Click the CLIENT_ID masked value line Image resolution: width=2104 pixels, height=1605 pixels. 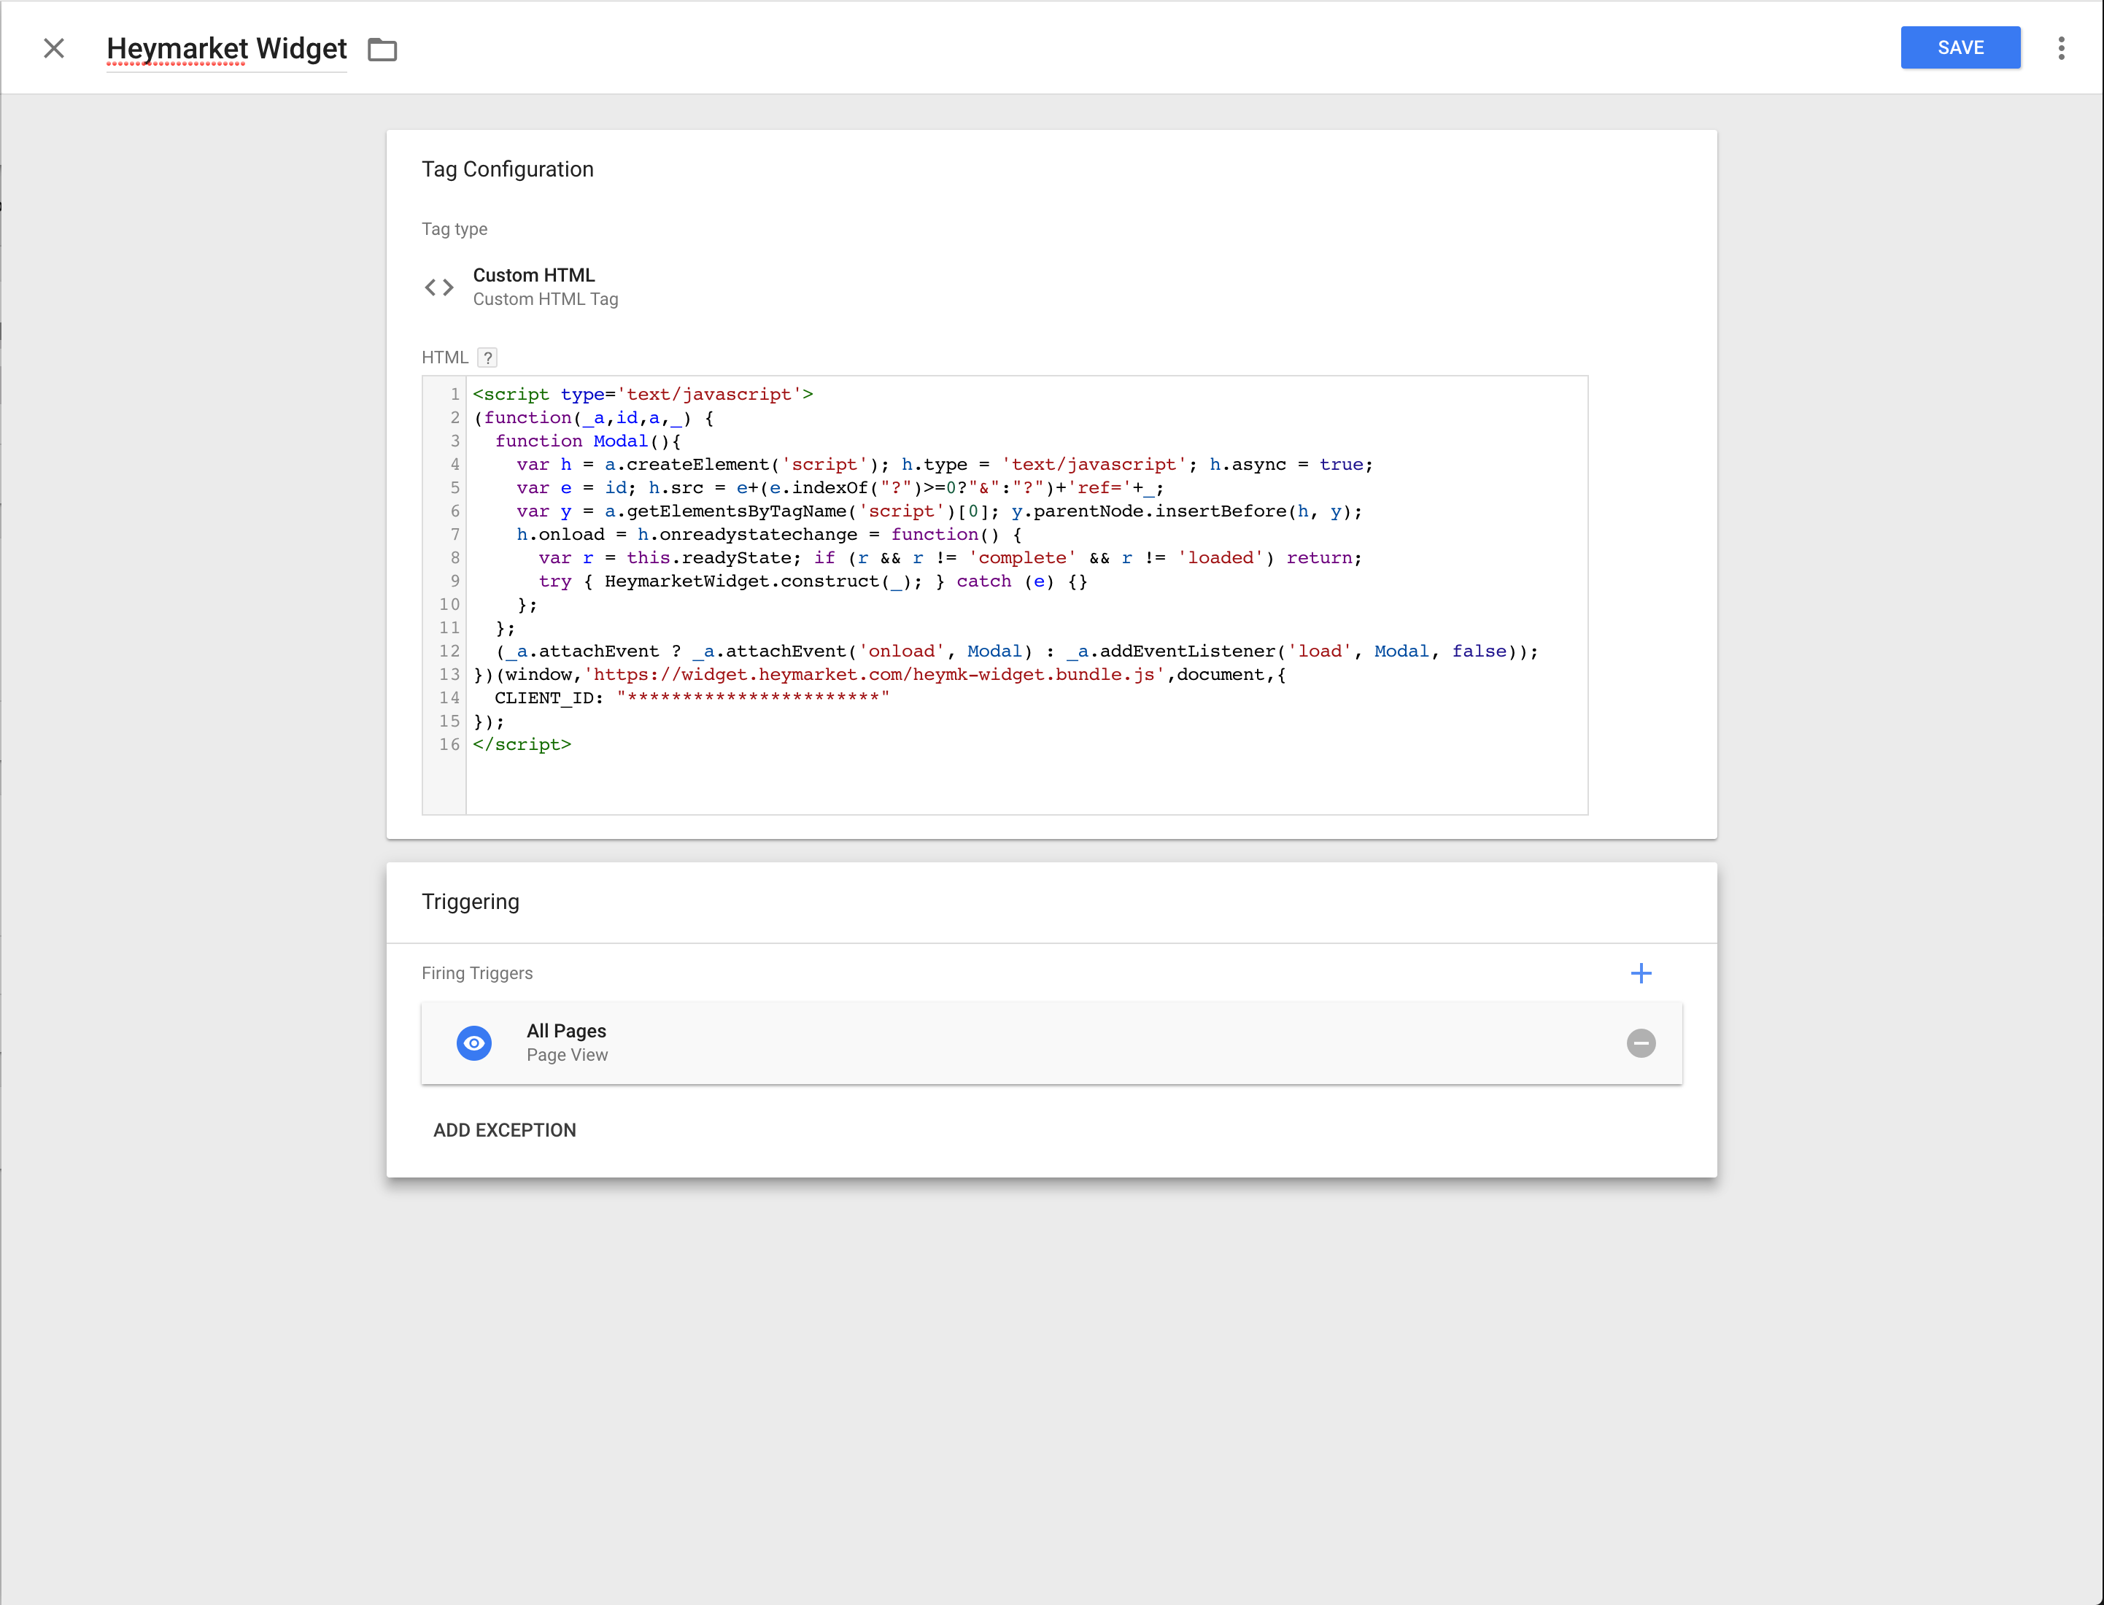pos(692,697)
